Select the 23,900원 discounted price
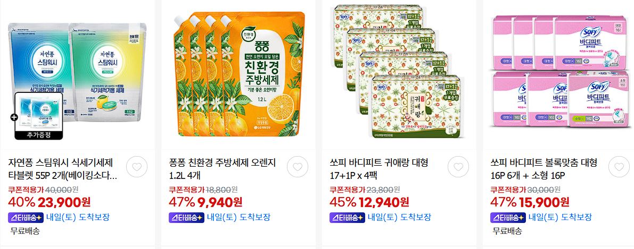This screenshot has height=249, width=634. (x=64, y=202)
